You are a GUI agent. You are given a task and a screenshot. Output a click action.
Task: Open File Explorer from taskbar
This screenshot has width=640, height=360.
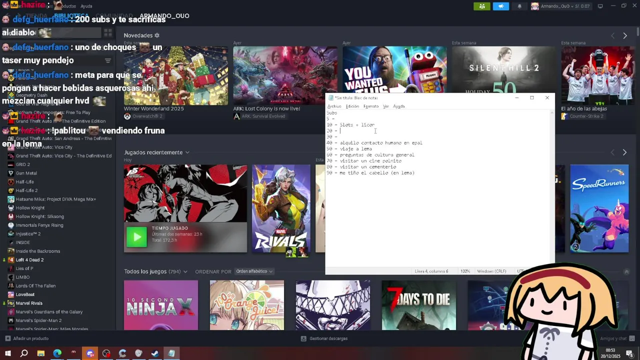pyautogui.click(x=41, y=353)
